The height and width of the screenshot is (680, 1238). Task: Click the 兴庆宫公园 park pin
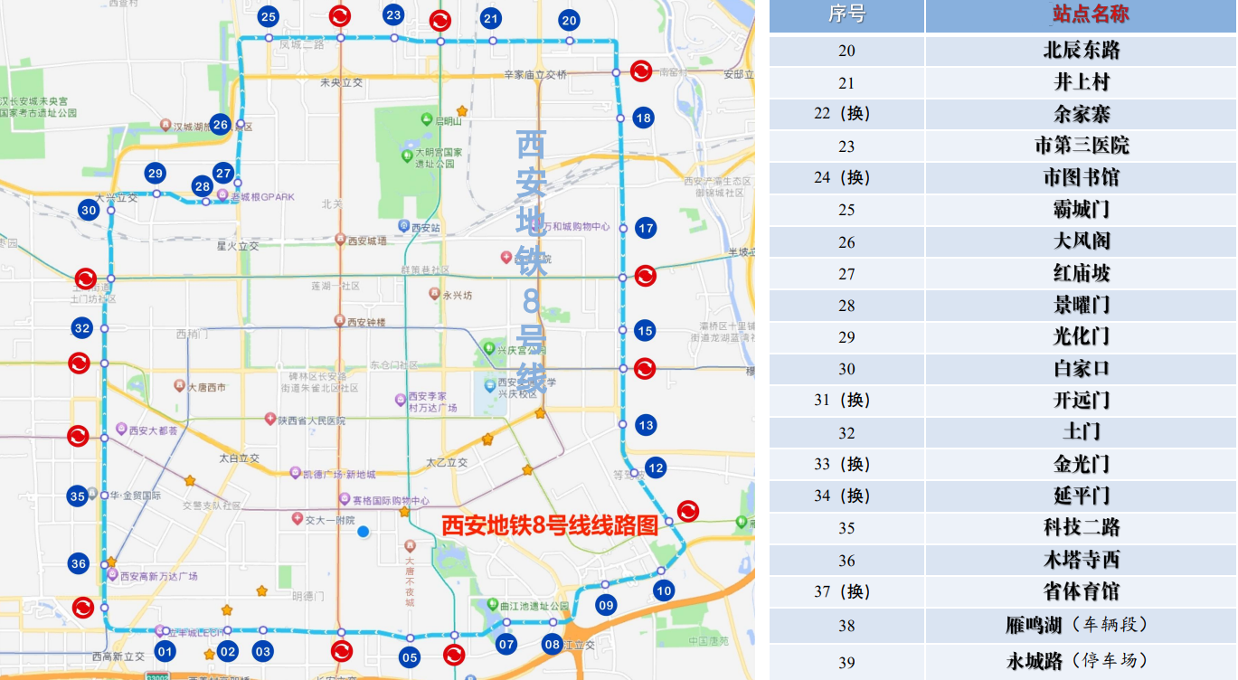489,347
